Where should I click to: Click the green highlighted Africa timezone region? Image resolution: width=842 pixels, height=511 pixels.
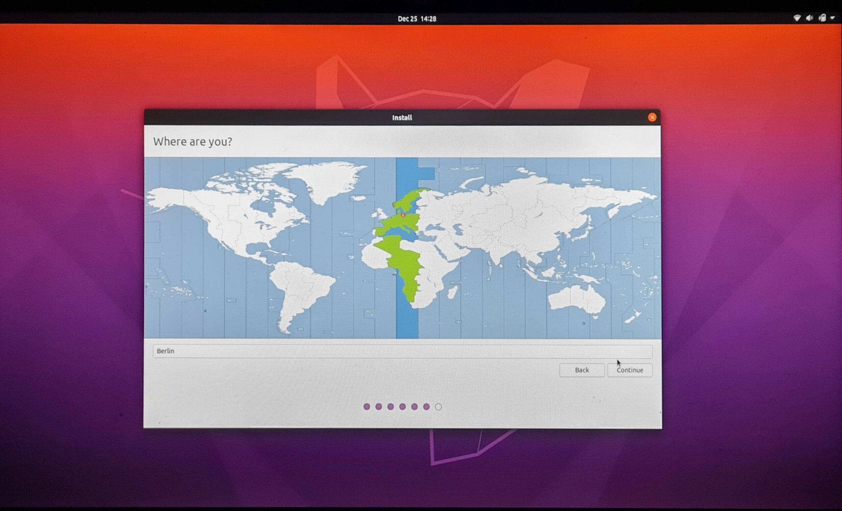[x=405, y=263]
